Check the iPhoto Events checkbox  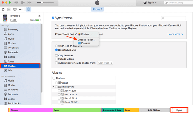click(x=56, y=87)
